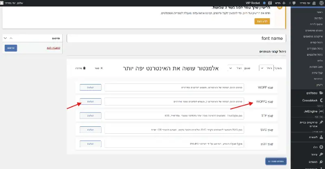
Task: Open the Yoast SEO icon in admin bar
Action: [269, 3]
